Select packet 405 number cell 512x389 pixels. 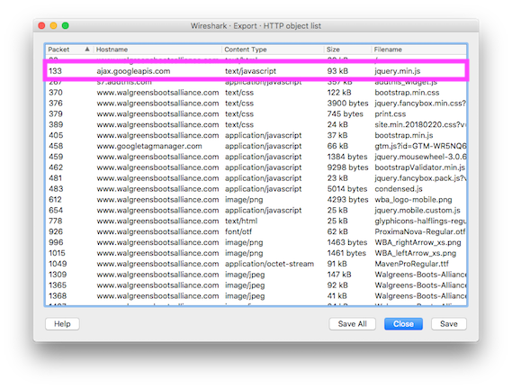coord(56,135)
